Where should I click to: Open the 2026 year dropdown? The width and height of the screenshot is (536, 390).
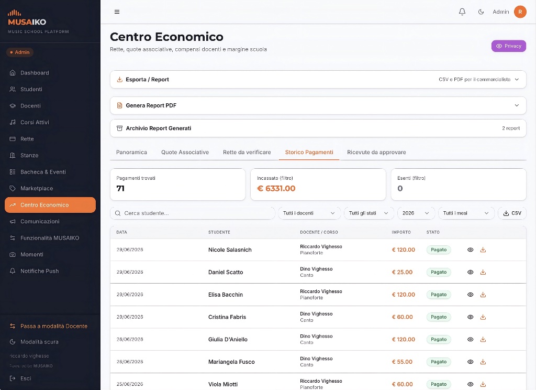(416, 213)
